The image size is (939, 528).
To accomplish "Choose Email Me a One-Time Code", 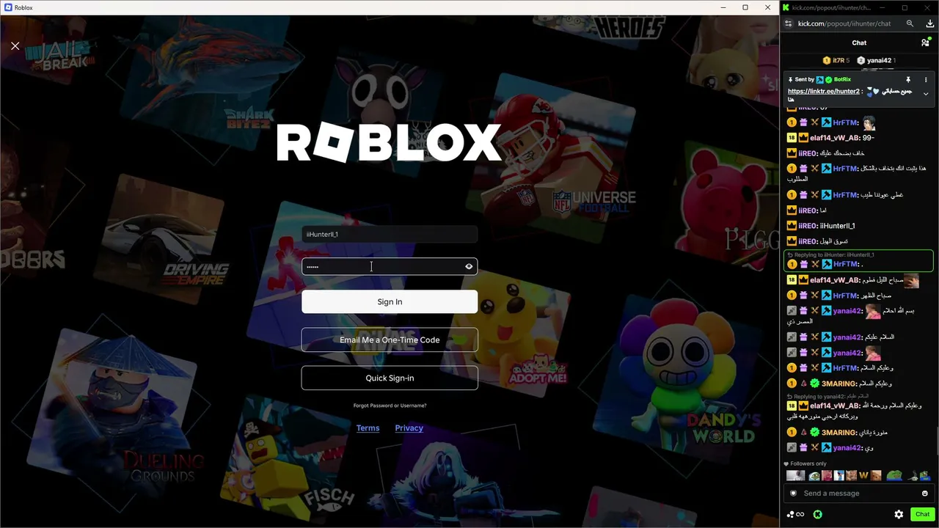I will click(x=390, y=340).
